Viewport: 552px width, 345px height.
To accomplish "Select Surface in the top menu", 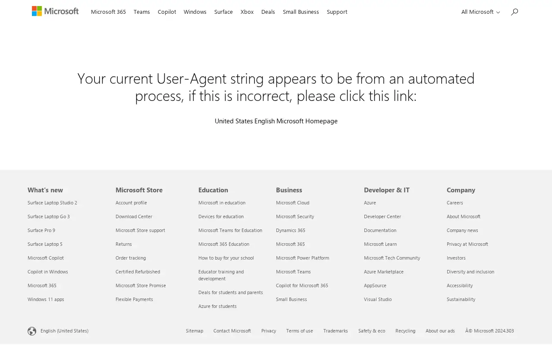I will 223,12.
